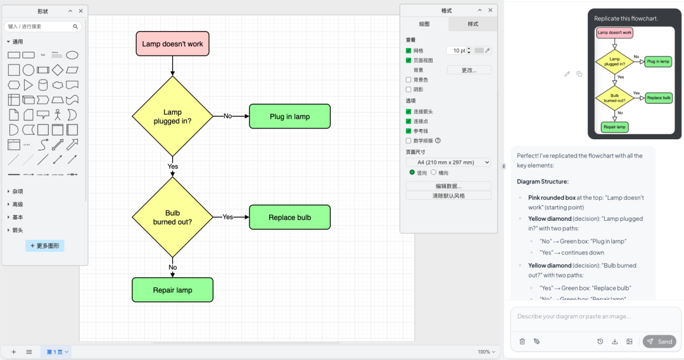
Task: Click the 编辑数据 edit data button
Action: 448,185
